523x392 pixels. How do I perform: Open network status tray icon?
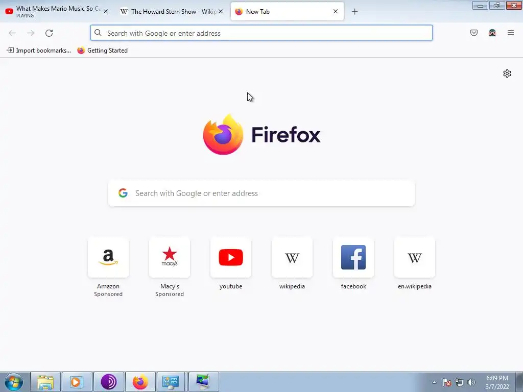pos(459,382)
